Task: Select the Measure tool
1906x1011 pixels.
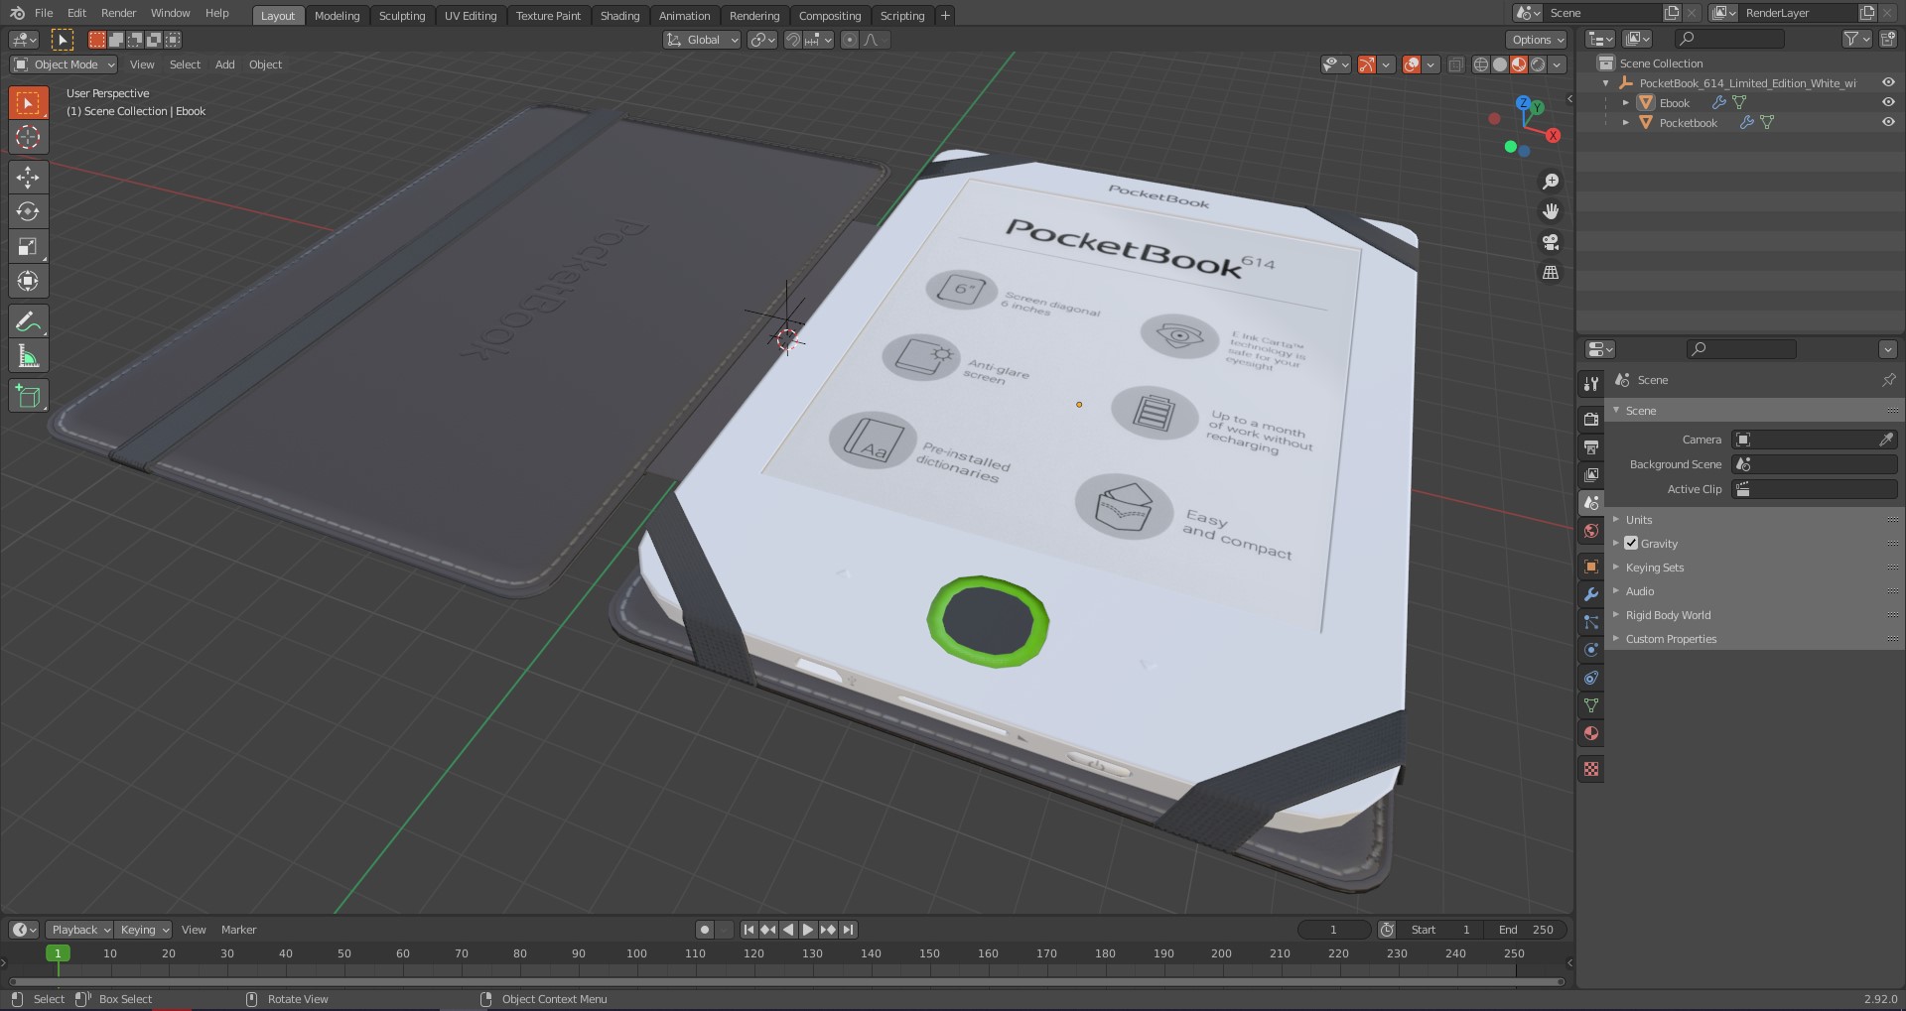Action: pos(28,356)
